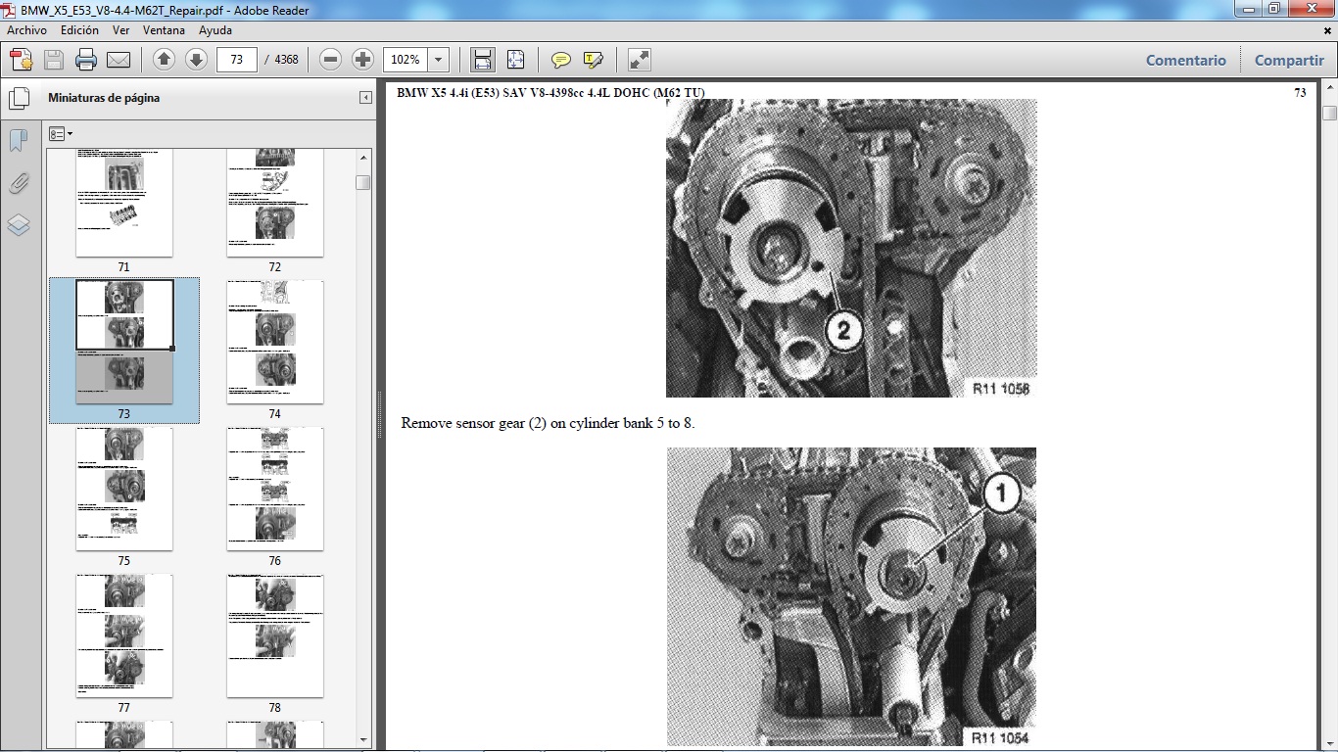Open the Ayuda menu
This screenshot has width=1338, height=752.
click(x=215, y=30)
